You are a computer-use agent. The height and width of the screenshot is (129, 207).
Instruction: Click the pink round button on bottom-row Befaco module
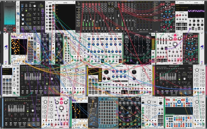coord(61,103)
